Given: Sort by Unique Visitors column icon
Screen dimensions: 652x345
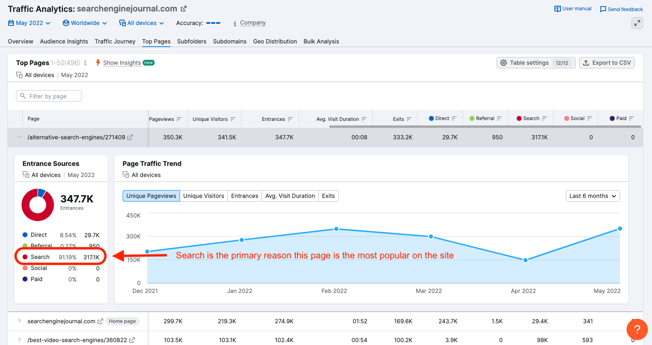Looking at the screenshot, I should click(233, 119).
